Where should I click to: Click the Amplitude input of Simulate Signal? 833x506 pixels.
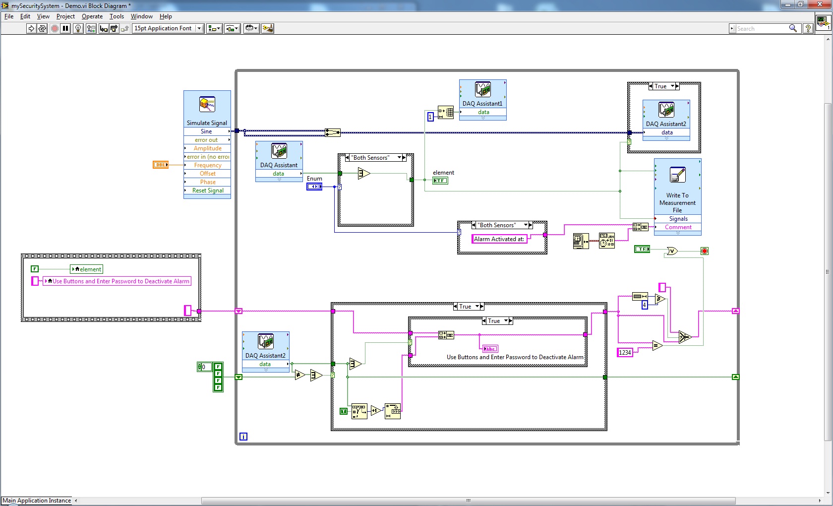207,148
